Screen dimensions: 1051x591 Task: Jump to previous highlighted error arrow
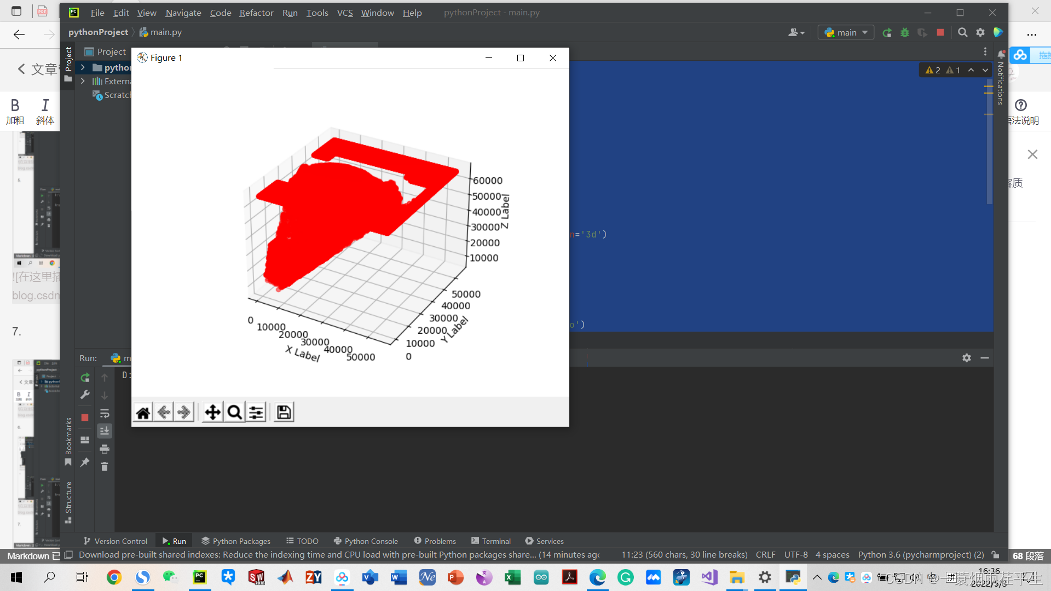click(x=971, y=70)
